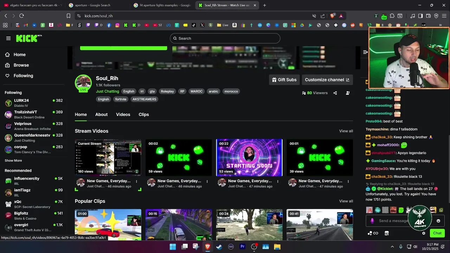Viewport: 450px width, 253px height.
Task: Click the Kick logo
Action: [x=29, y=38]
